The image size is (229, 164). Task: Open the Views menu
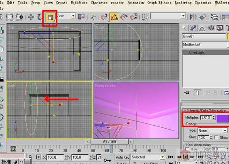coord(48,3)
